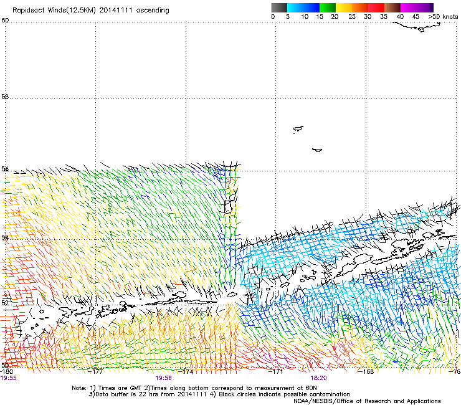461x405 pixels.
Task: Click the purple 19:55 swath time label
Action: click(9, 378)
